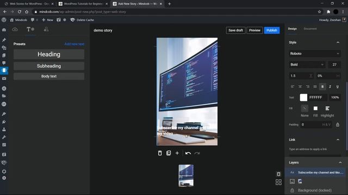
Task: Insert Heading text preset
Action: [49, 54]
